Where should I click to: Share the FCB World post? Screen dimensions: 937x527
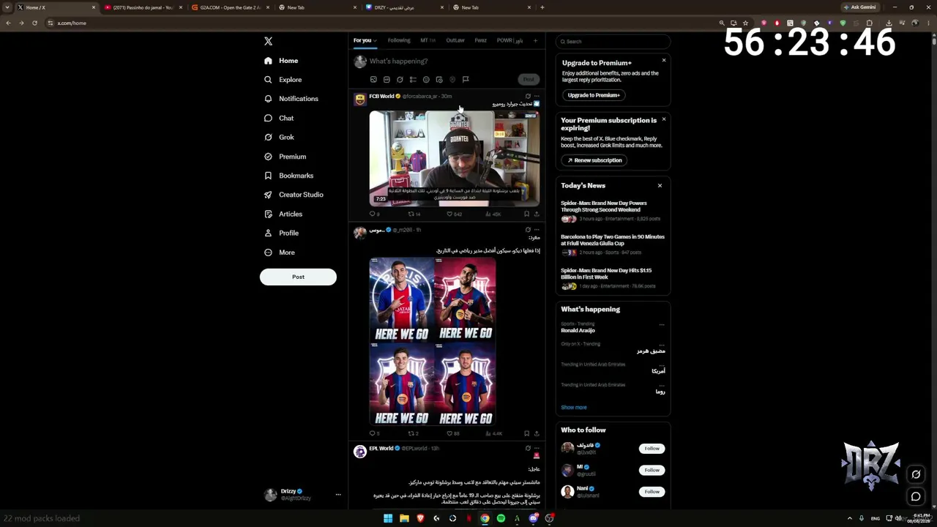click(537, 214)
